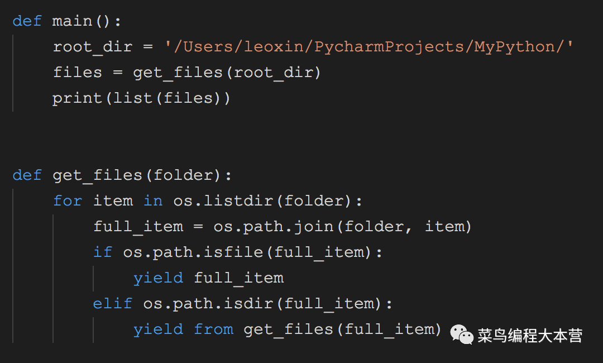
Task: Click the PycharmProjects path string literal
Action: (x=369, y=47)
